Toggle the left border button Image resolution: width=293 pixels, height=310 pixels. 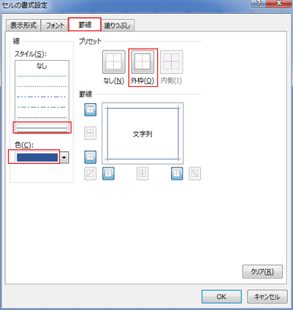coord(108,173)
